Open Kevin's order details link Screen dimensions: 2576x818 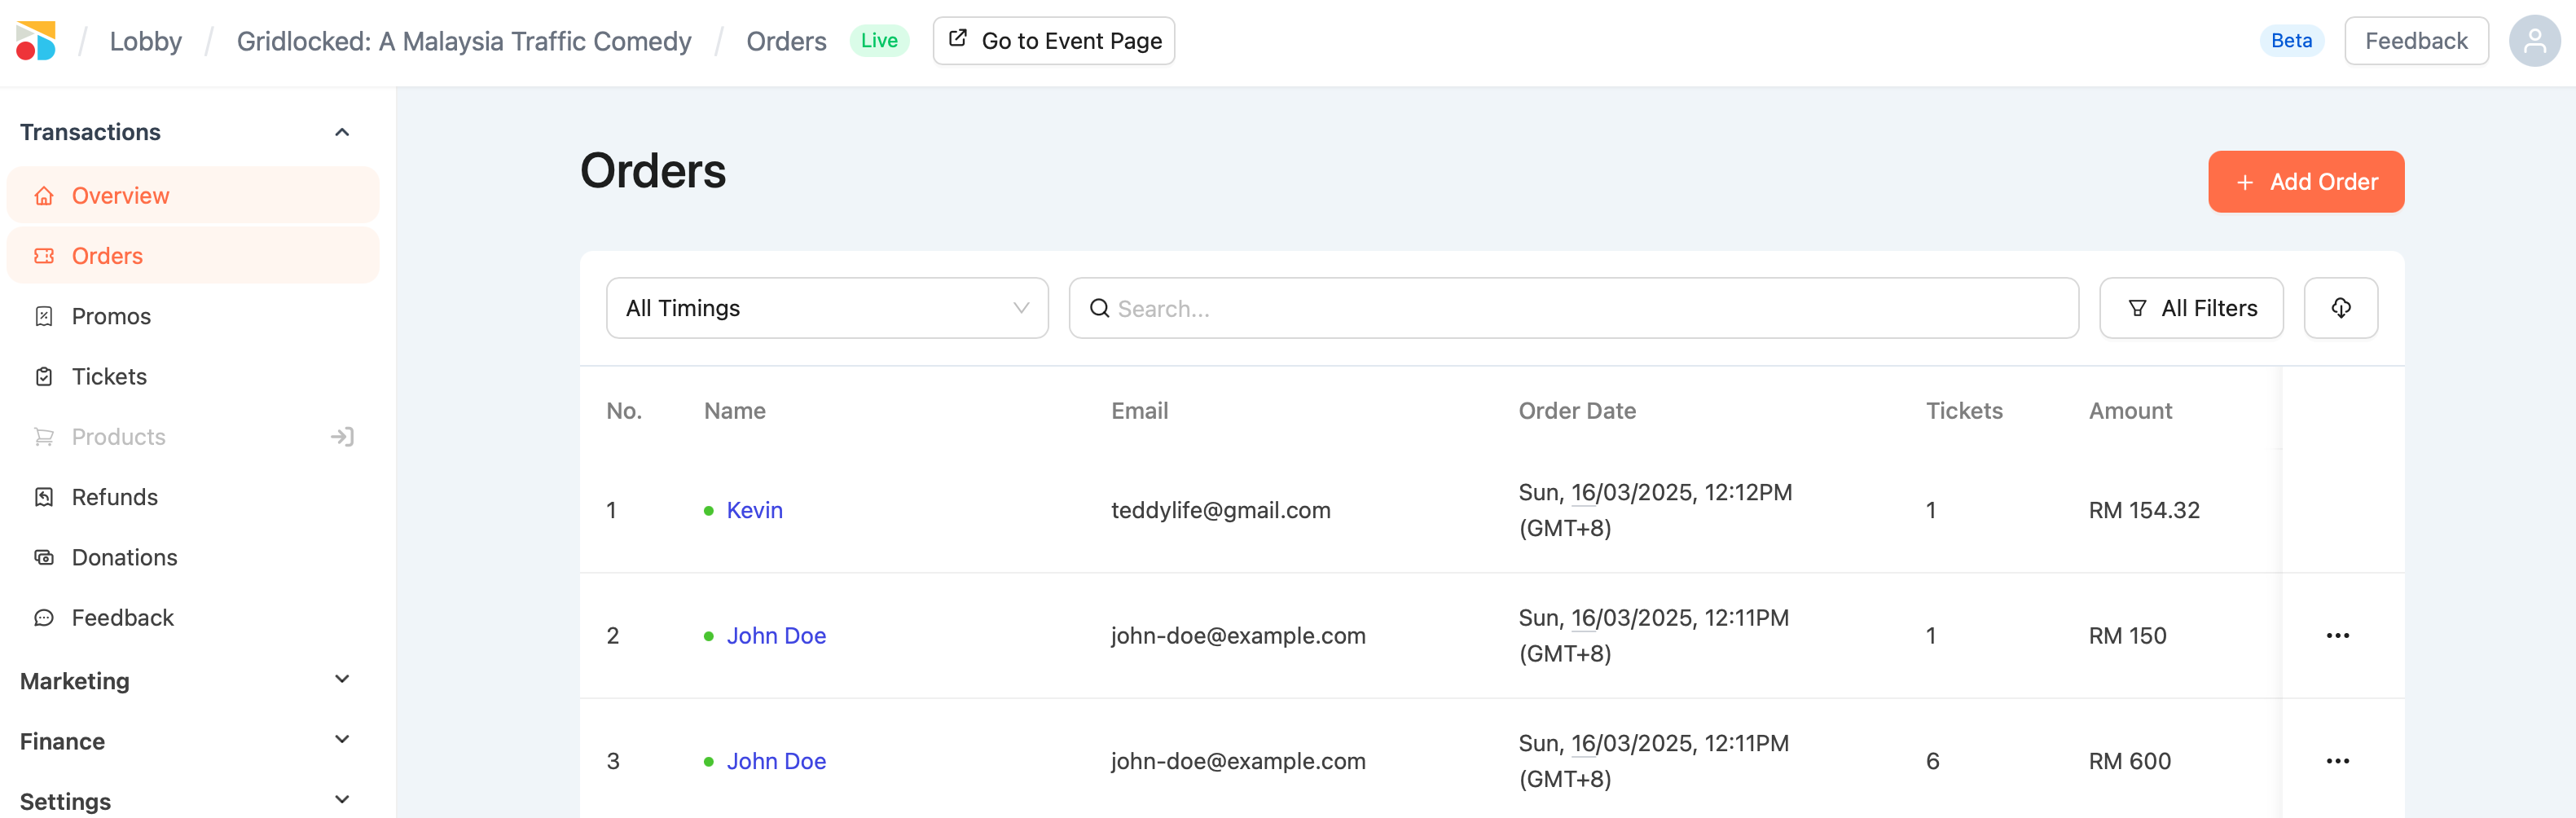coord(754,511)
